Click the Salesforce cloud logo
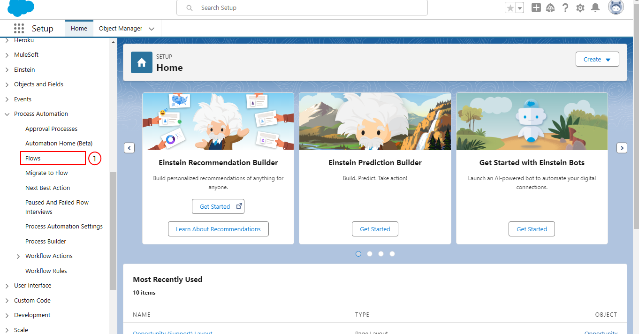Image resolution: width=639 pixels, height=334 pixels. click(21, 8)
